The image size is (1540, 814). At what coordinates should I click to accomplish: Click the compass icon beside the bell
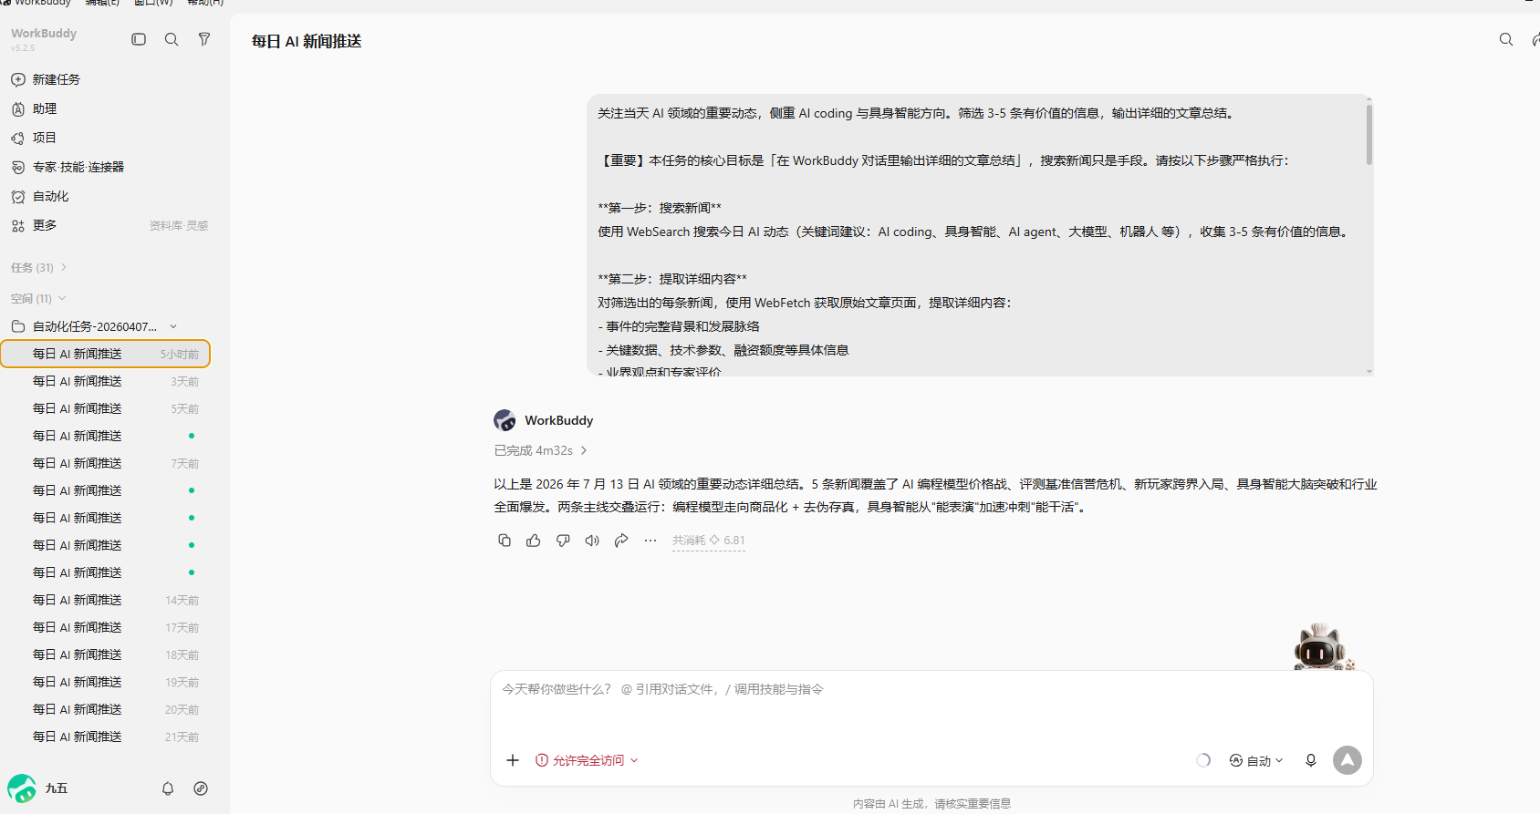point(201,788)
